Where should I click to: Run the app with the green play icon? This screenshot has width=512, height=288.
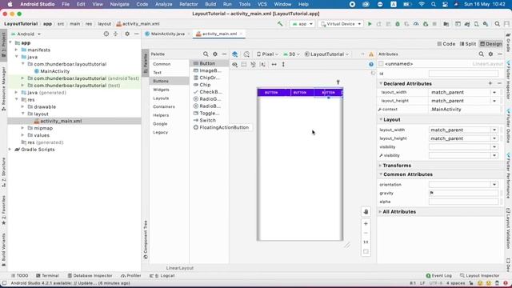370,24
